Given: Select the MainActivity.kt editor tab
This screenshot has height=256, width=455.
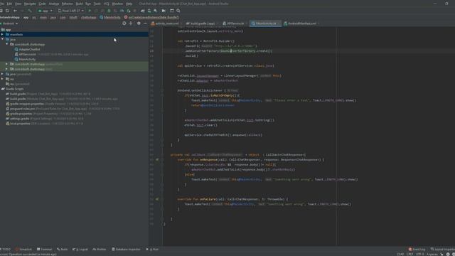Looking at the screenshot, I should click(x=266, y=23).
